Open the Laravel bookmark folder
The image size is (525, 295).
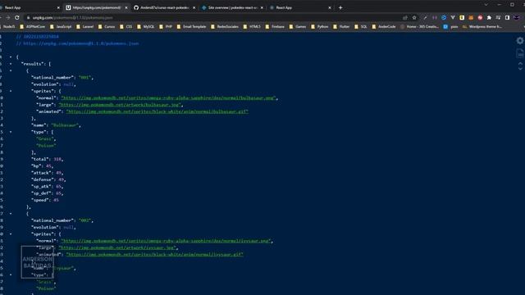[85, 26]
